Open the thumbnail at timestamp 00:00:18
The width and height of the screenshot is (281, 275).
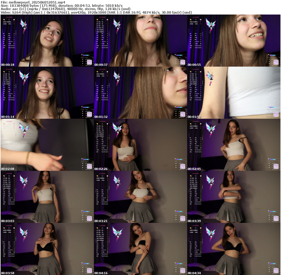pos(47,41)
